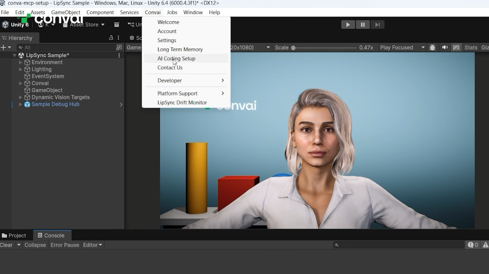Click the Game view Scale slider handle
This screenshot has height=274, width=489.
(293, 48)
